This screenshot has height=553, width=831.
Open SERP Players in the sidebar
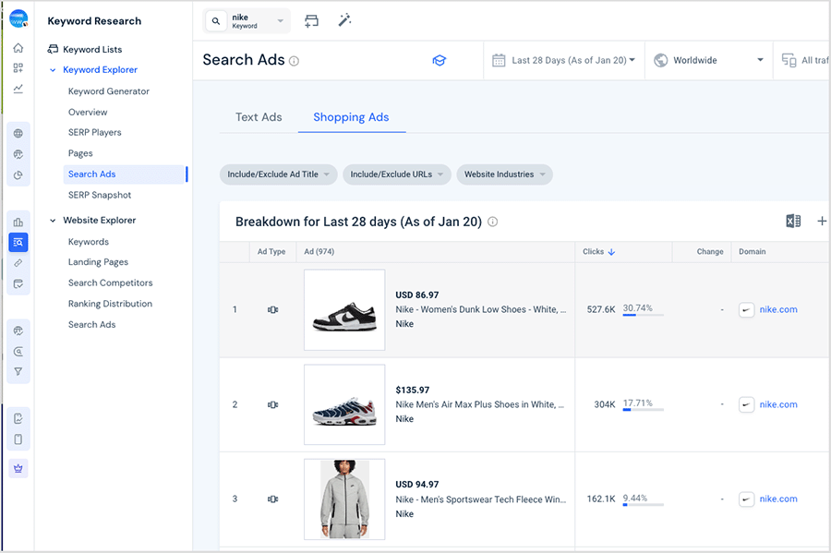(x=95, y=132)
